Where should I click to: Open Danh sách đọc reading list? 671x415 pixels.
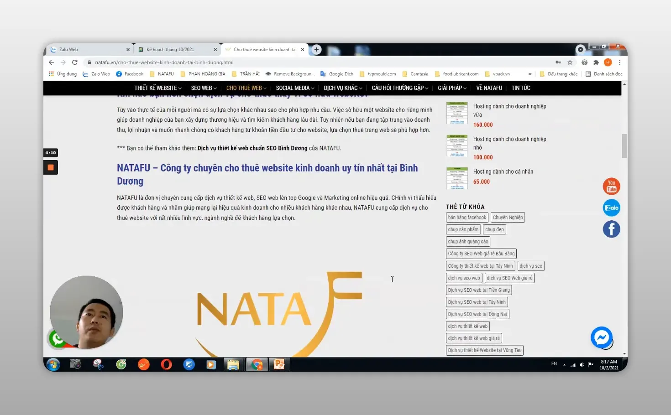coord(604,74)
